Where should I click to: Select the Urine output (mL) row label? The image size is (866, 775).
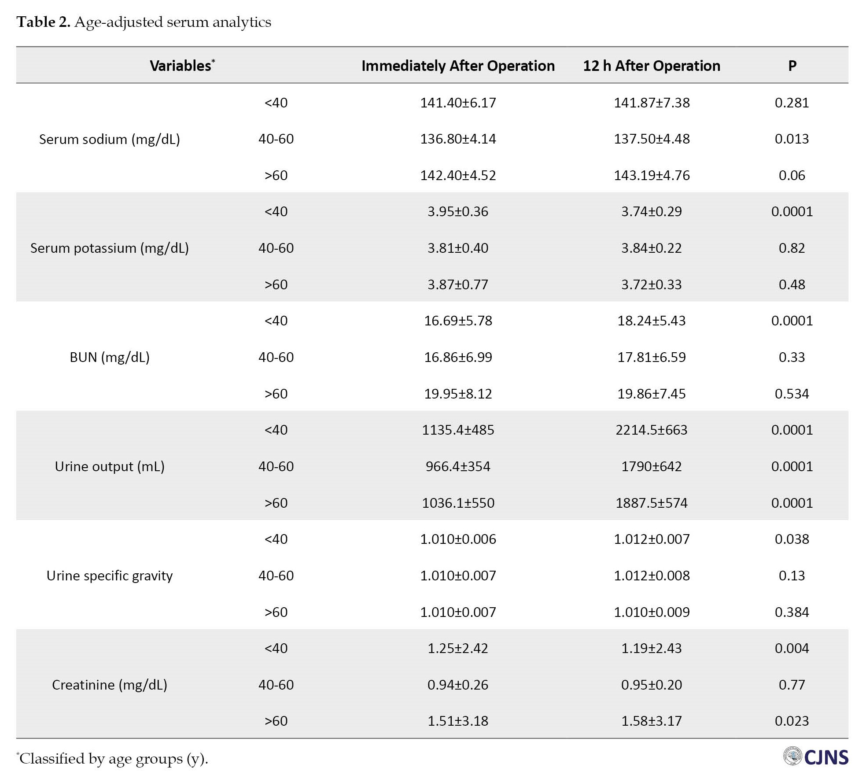[110, 466]
